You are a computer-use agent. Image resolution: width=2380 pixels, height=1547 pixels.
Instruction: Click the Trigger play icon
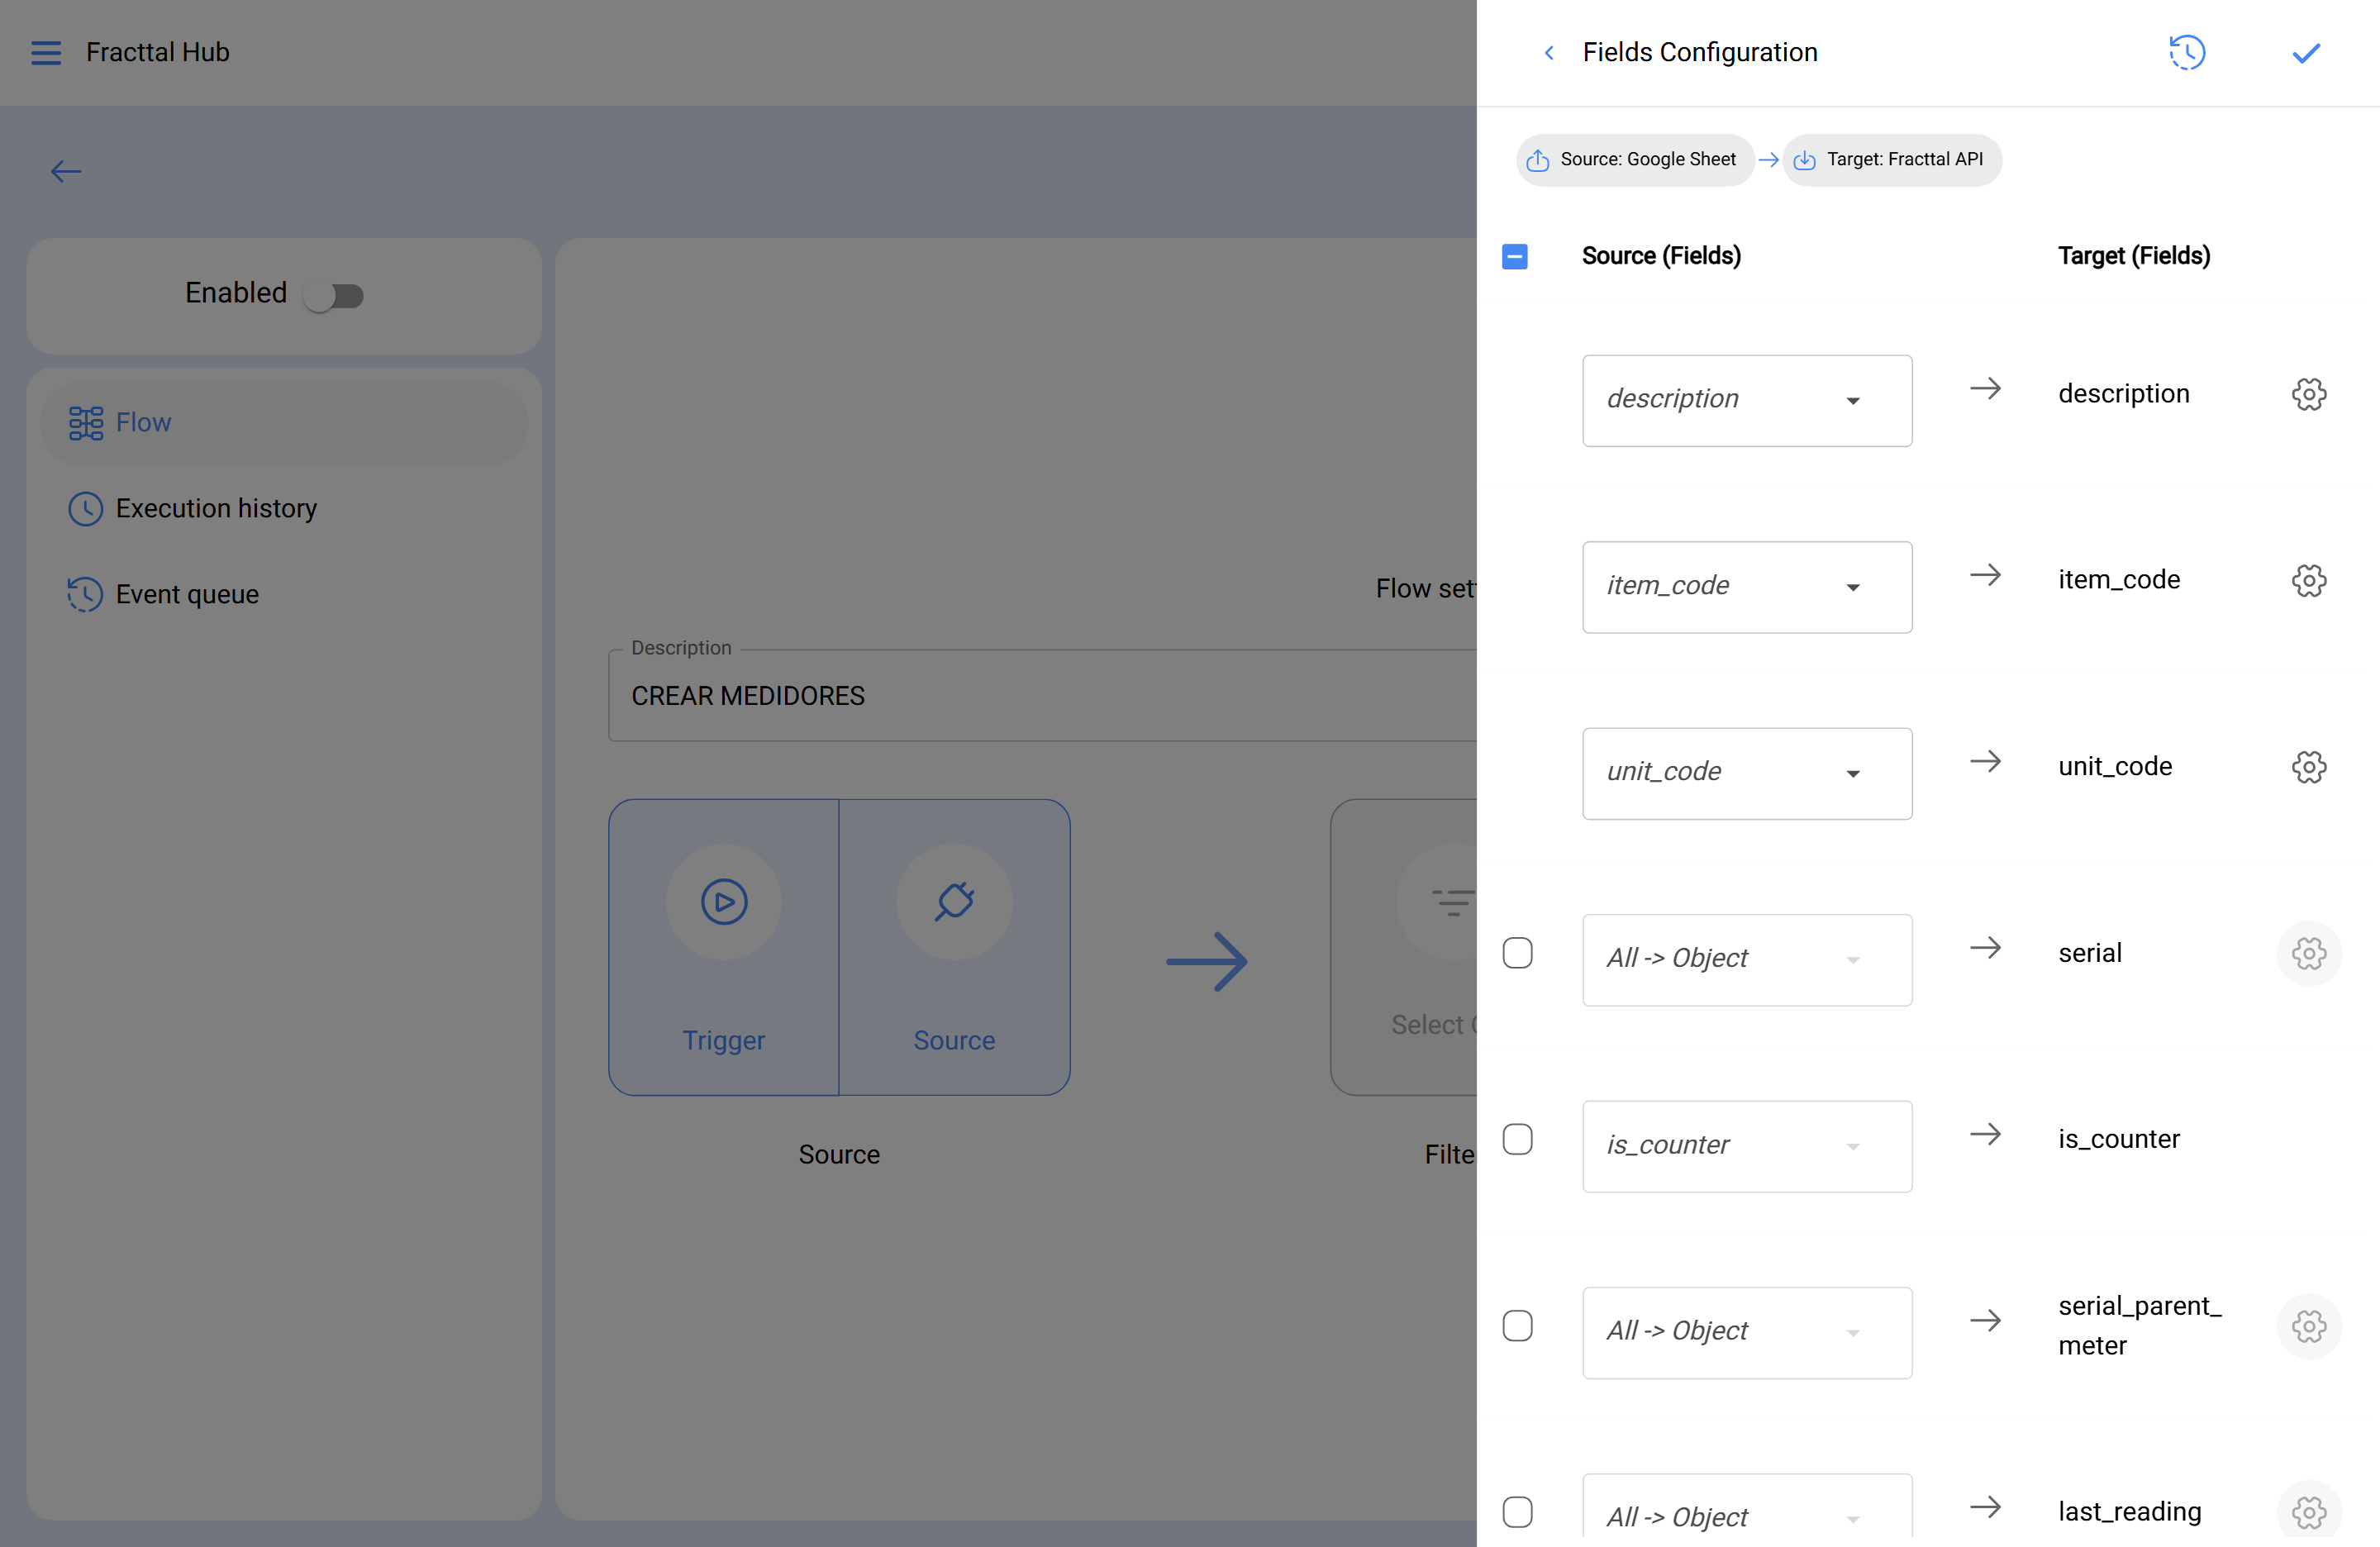click(724, 901)
